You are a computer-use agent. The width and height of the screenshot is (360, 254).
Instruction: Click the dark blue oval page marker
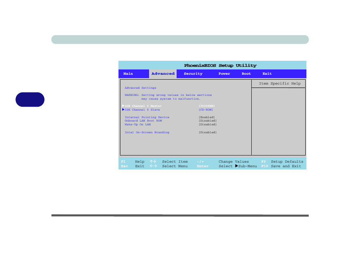pyautogui.click(x=30, y=99)
